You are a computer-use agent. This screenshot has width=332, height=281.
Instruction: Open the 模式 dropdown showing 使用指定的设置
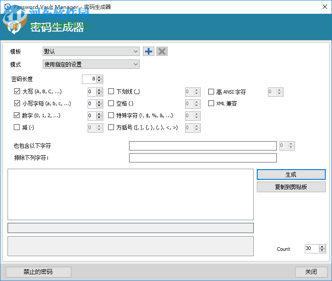[91, 64]
